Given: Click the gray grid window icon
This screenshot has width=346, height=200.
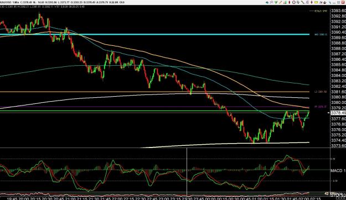Looking at the screenshot, I should 339,2.
